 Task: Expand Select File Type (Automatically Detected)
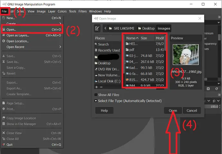tap(96, 101)
